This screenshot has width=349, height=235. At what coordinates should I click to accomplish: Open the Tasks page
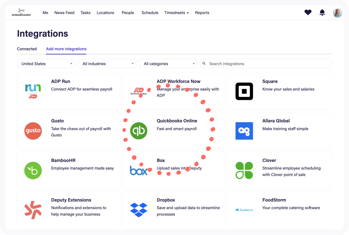point(85,13)
